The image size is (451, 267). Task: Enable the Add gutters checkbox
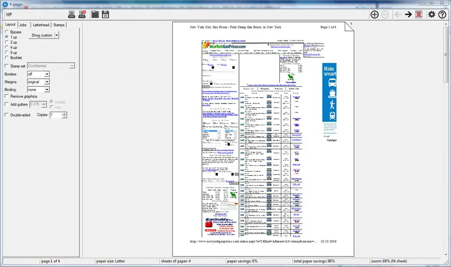[6, 105]
